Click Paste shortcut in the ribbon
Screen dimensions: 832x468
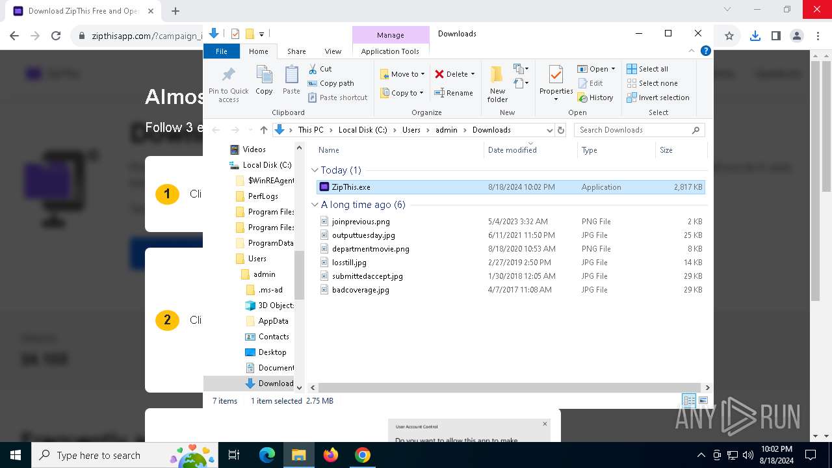(338, 97)
